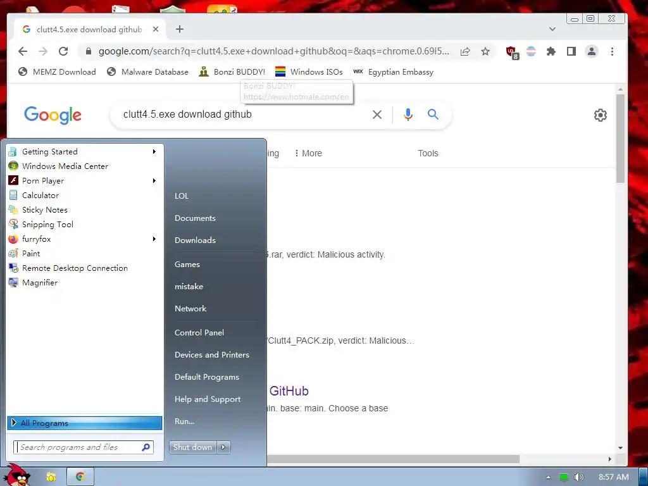The image size is (648, 486).
Task: Reload the Google search page
Action: [63, 51]
